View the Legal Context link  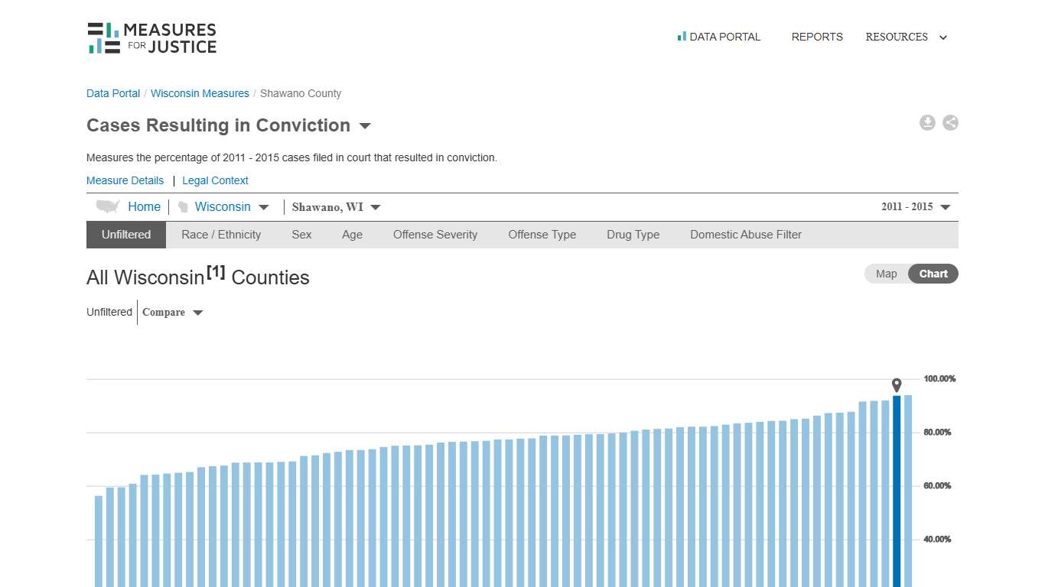tap(215, 180)
